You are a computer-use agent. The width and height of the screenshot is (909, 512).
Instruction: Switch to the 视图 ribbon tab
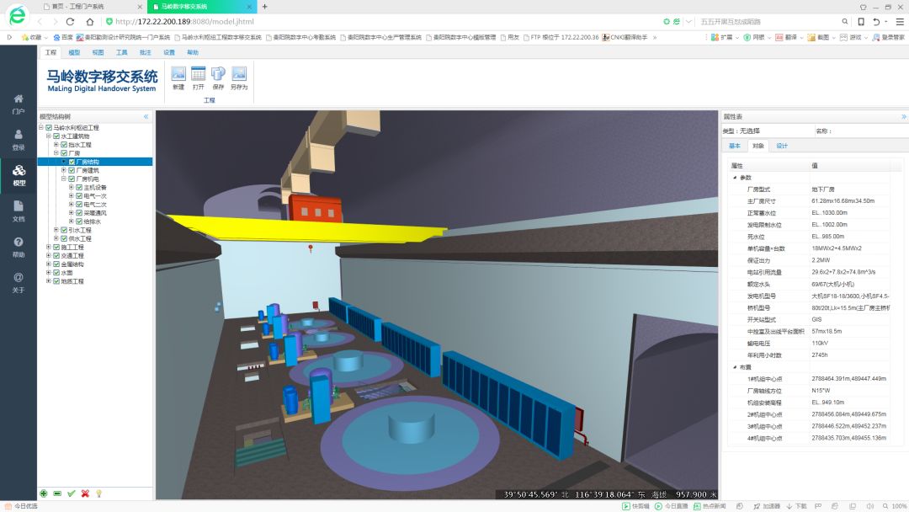(98, 52)
